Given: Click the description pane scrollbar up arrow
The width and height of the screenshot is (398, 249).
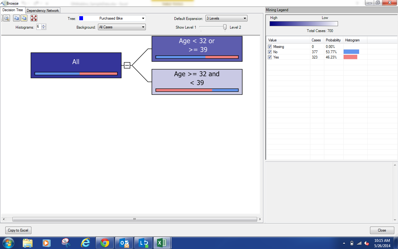Looking at the screenshot, I should [395, 165].
